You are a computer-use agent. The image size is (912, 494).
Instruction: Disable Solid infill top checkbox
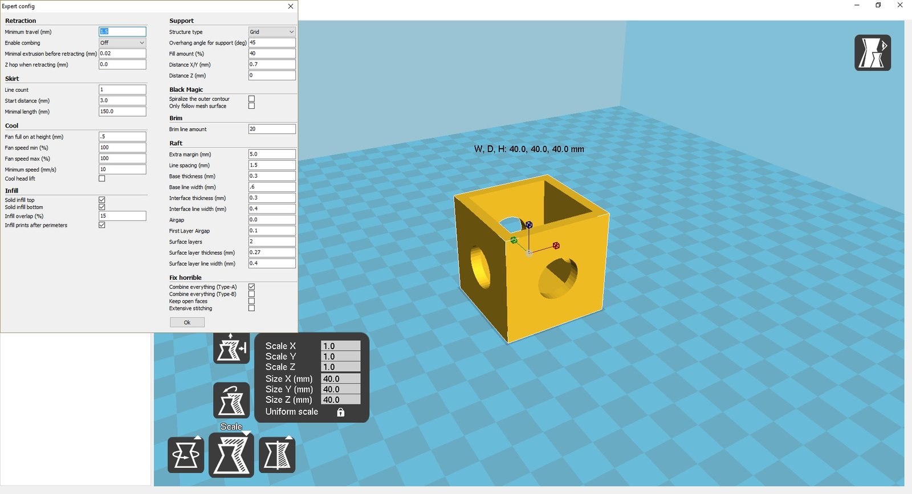click(102, 200)
